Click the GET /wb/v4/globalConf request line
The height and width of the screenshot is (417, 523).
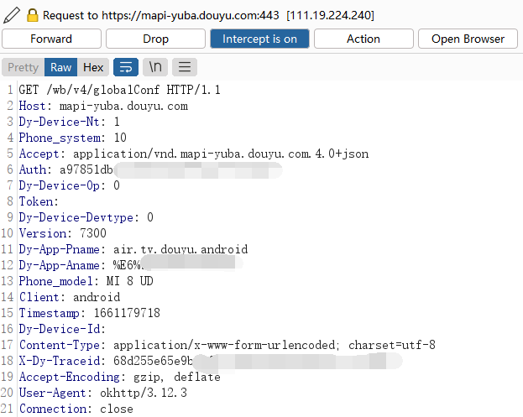pyautogui.click(x=119, y=90)
